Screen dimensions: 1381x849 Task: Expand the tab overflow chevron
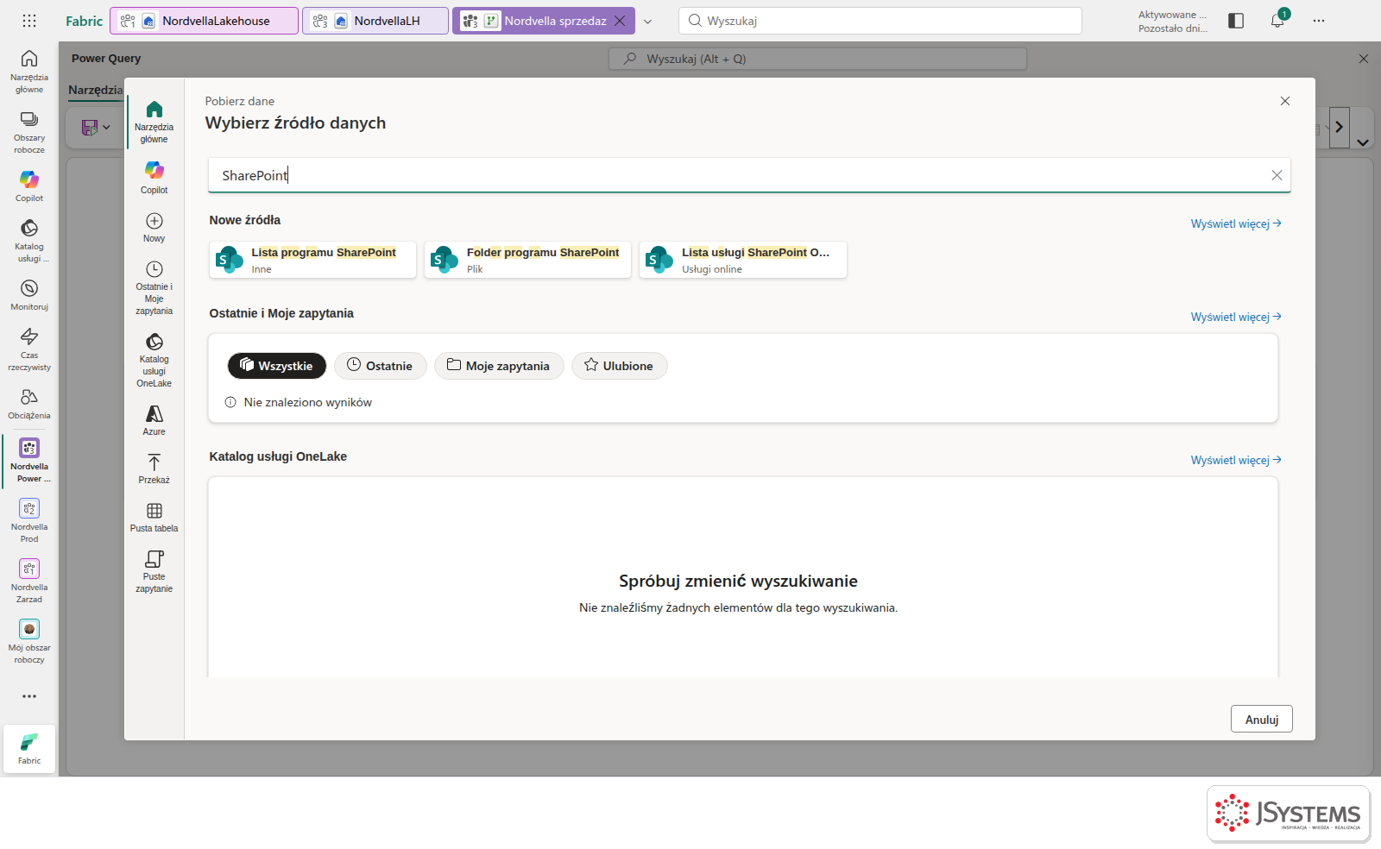(648, 22)
